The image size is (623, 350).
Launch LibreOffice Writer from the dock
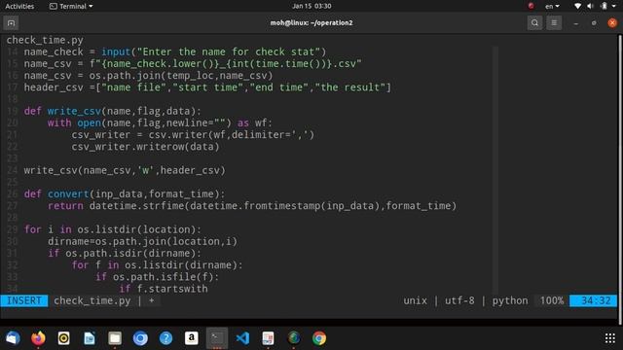tap(89, 338)
